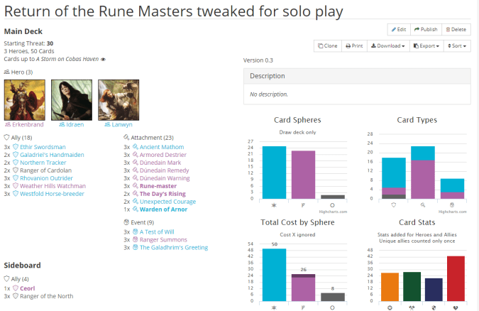Print the deck list
This screenshot has height=311, width=479.
[355, 45]
